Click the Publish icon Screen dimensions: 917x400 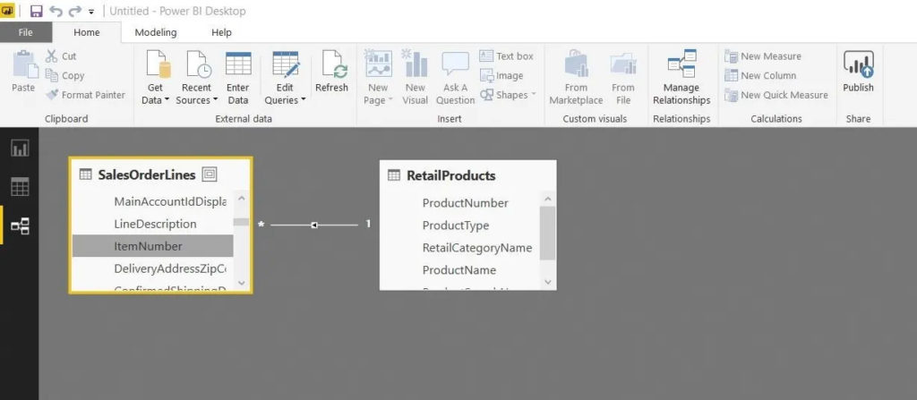(x=859, y=64)
